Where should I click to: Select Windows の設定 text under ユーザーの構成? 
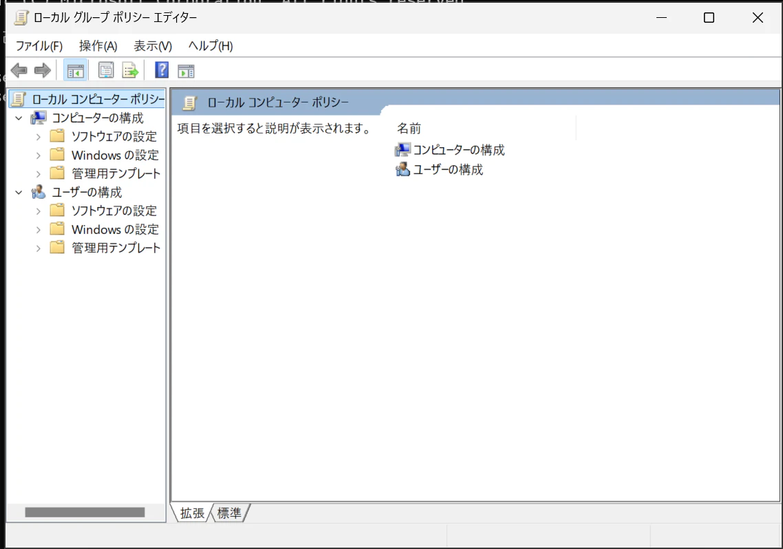tap(115, 229)
